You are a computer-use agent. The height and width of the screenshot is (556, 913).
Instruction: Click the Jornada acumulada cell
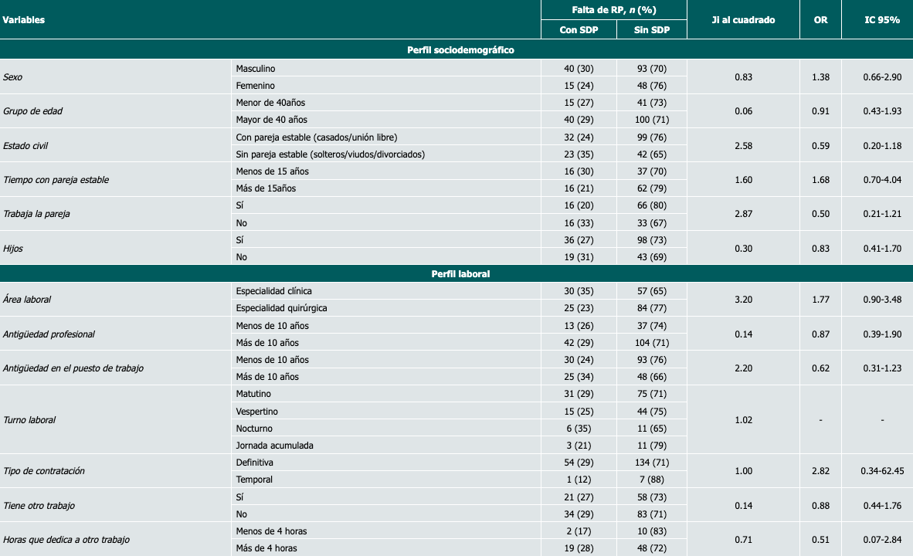pyautogui.click(x=274, y=446)
